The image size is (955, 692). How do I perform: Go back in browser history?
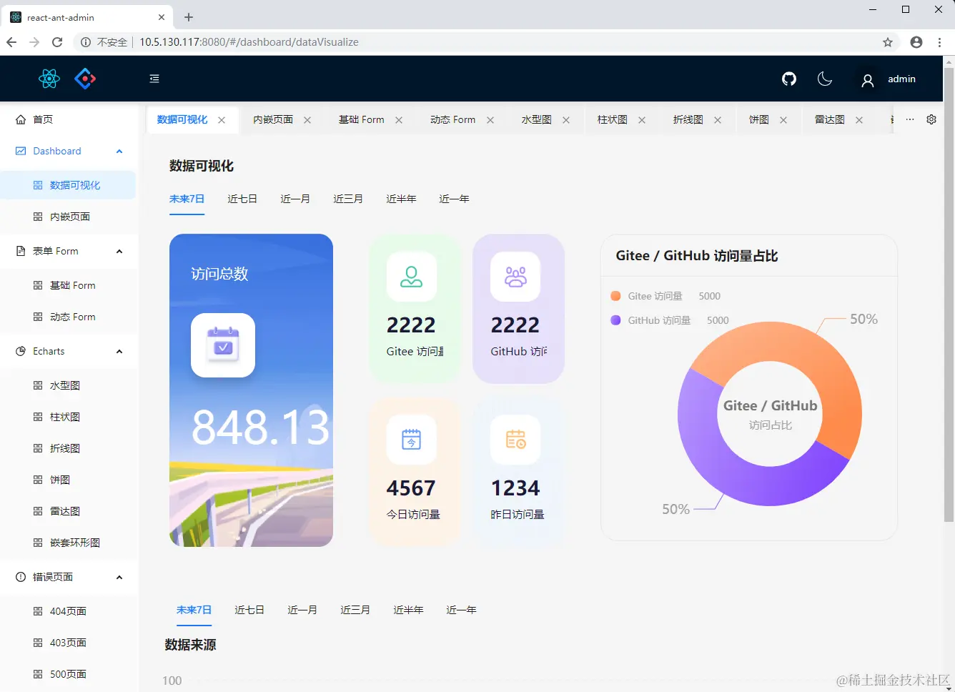tap(11, 42)
